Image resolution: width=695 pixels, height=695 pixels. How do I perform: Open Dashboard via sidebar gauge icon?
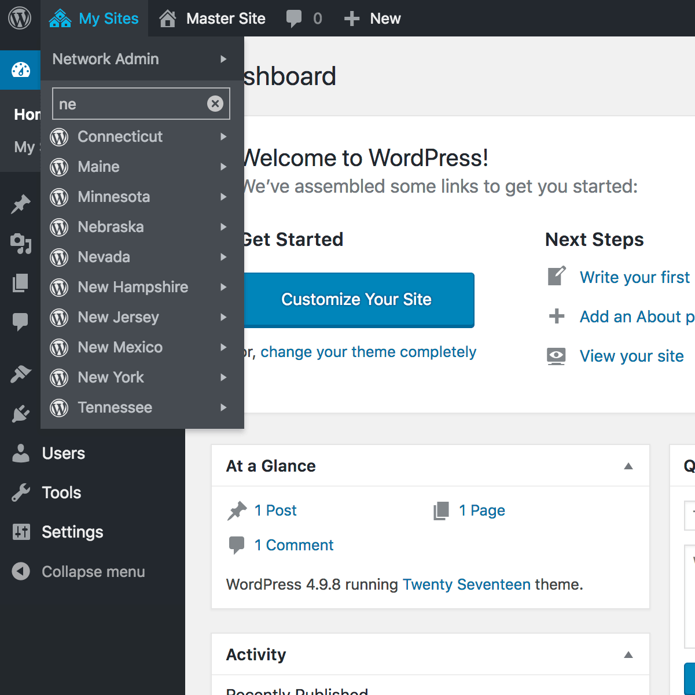21,70
